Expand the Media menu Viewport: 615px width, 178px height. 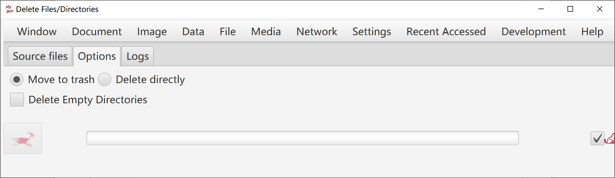coord(266,32)
